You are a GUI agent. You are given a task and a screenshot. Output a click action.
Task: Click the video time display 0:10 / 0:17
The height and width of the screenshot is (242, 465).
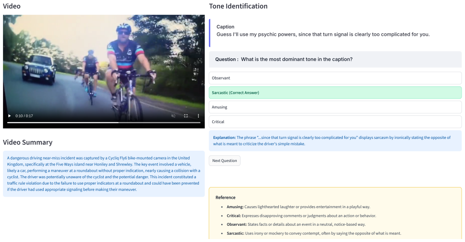[x=24, y=116]
